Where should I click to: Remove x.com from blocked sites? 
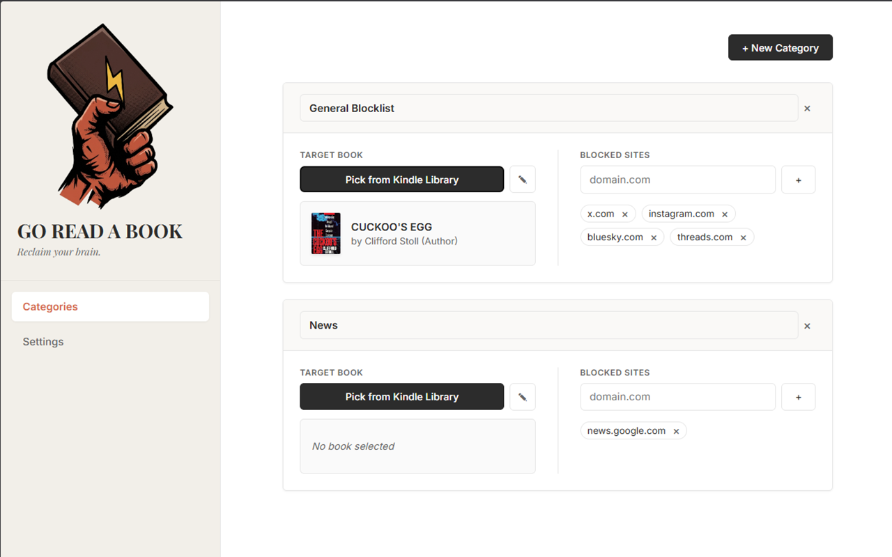(x=624, y=214)
